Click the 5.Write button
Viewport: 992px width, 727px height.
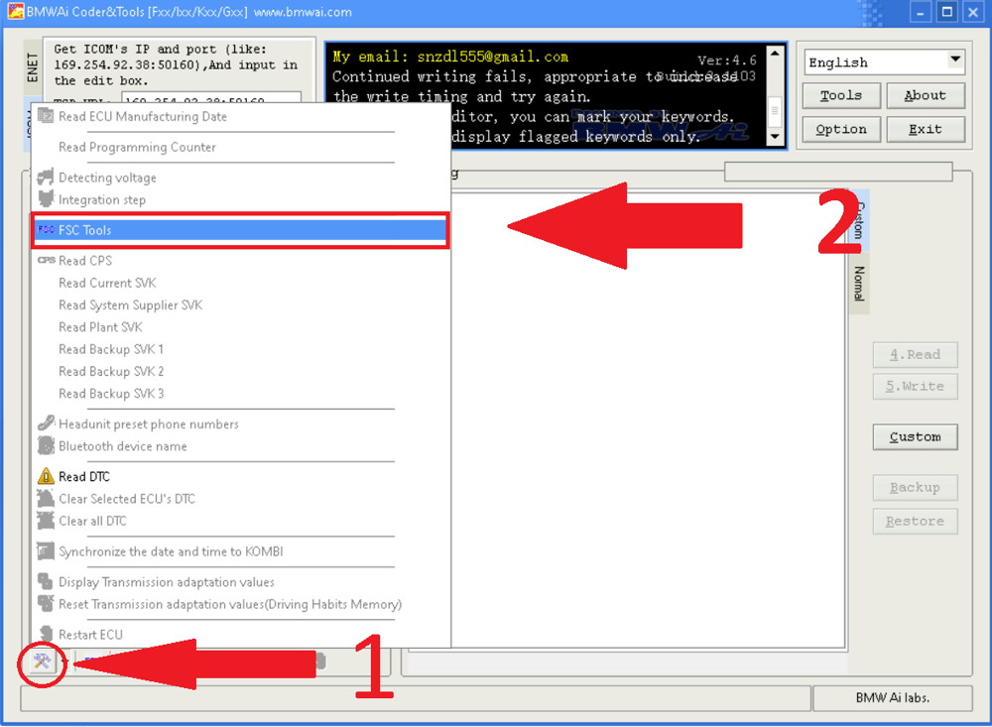[x=915, y=386]
